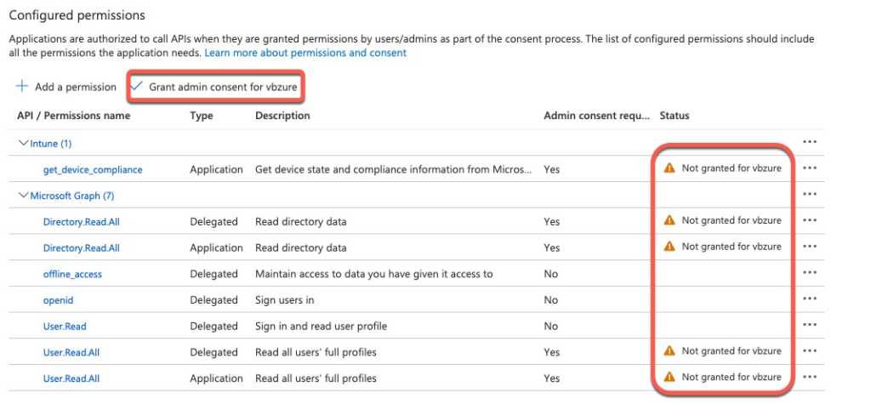Open ellipsis menu for get_device_compliance row
Screen dimensions: 871x404
click(x=810, y=168)
